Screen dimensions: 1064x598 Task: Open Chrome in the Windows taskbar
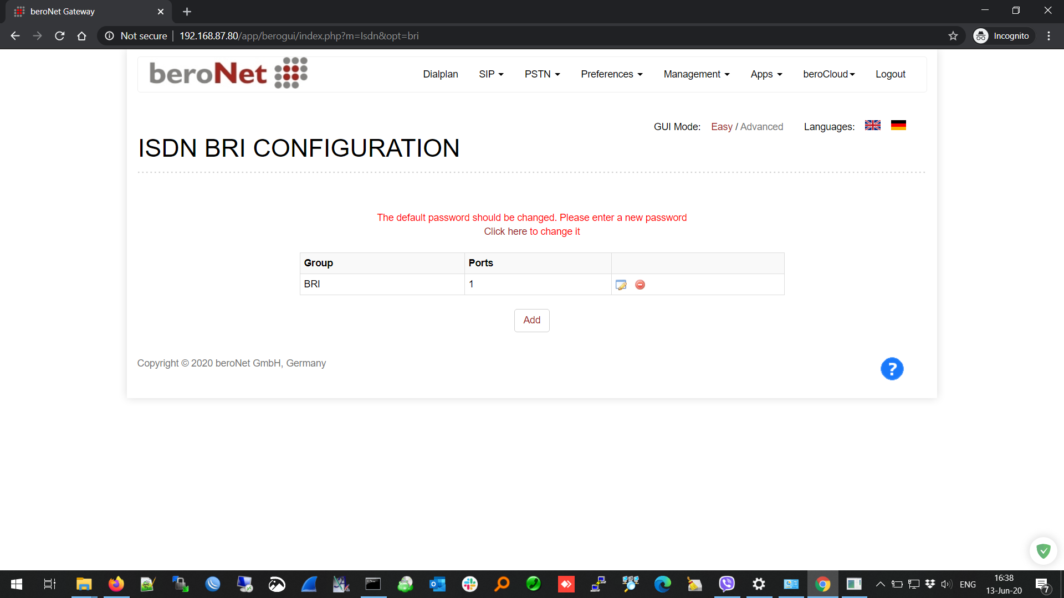(822, 584)
